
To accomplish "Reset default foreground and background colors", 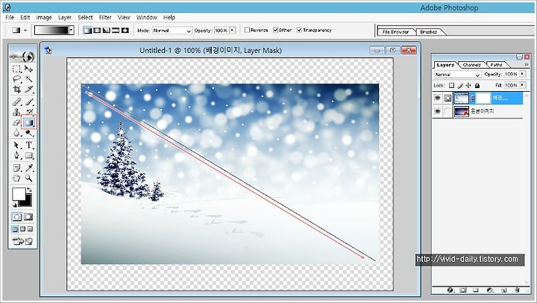I will [14, 205].
